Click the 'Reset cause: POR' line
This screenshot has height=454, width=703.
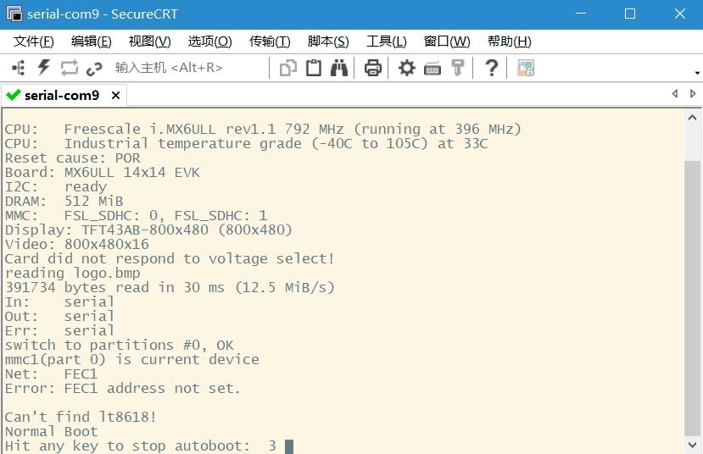pos(72,158)
